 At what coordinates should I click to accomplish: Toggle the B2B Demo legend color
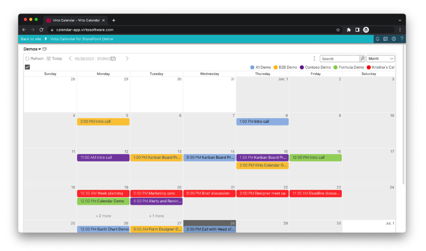point(276,67)
